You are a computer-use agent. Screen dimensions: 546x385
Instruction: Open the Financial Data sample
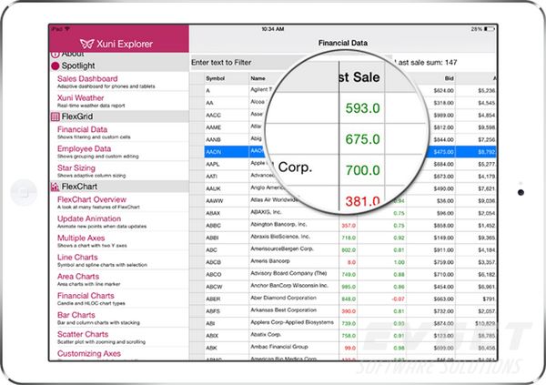[x=119, y=132]
